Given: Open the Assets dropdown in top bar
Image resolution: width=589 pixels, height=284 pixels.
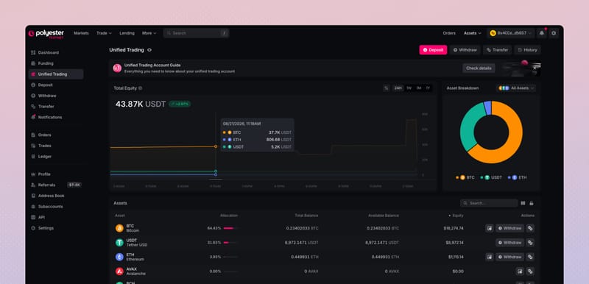Looking at the screenshot, I should point(472,33).
